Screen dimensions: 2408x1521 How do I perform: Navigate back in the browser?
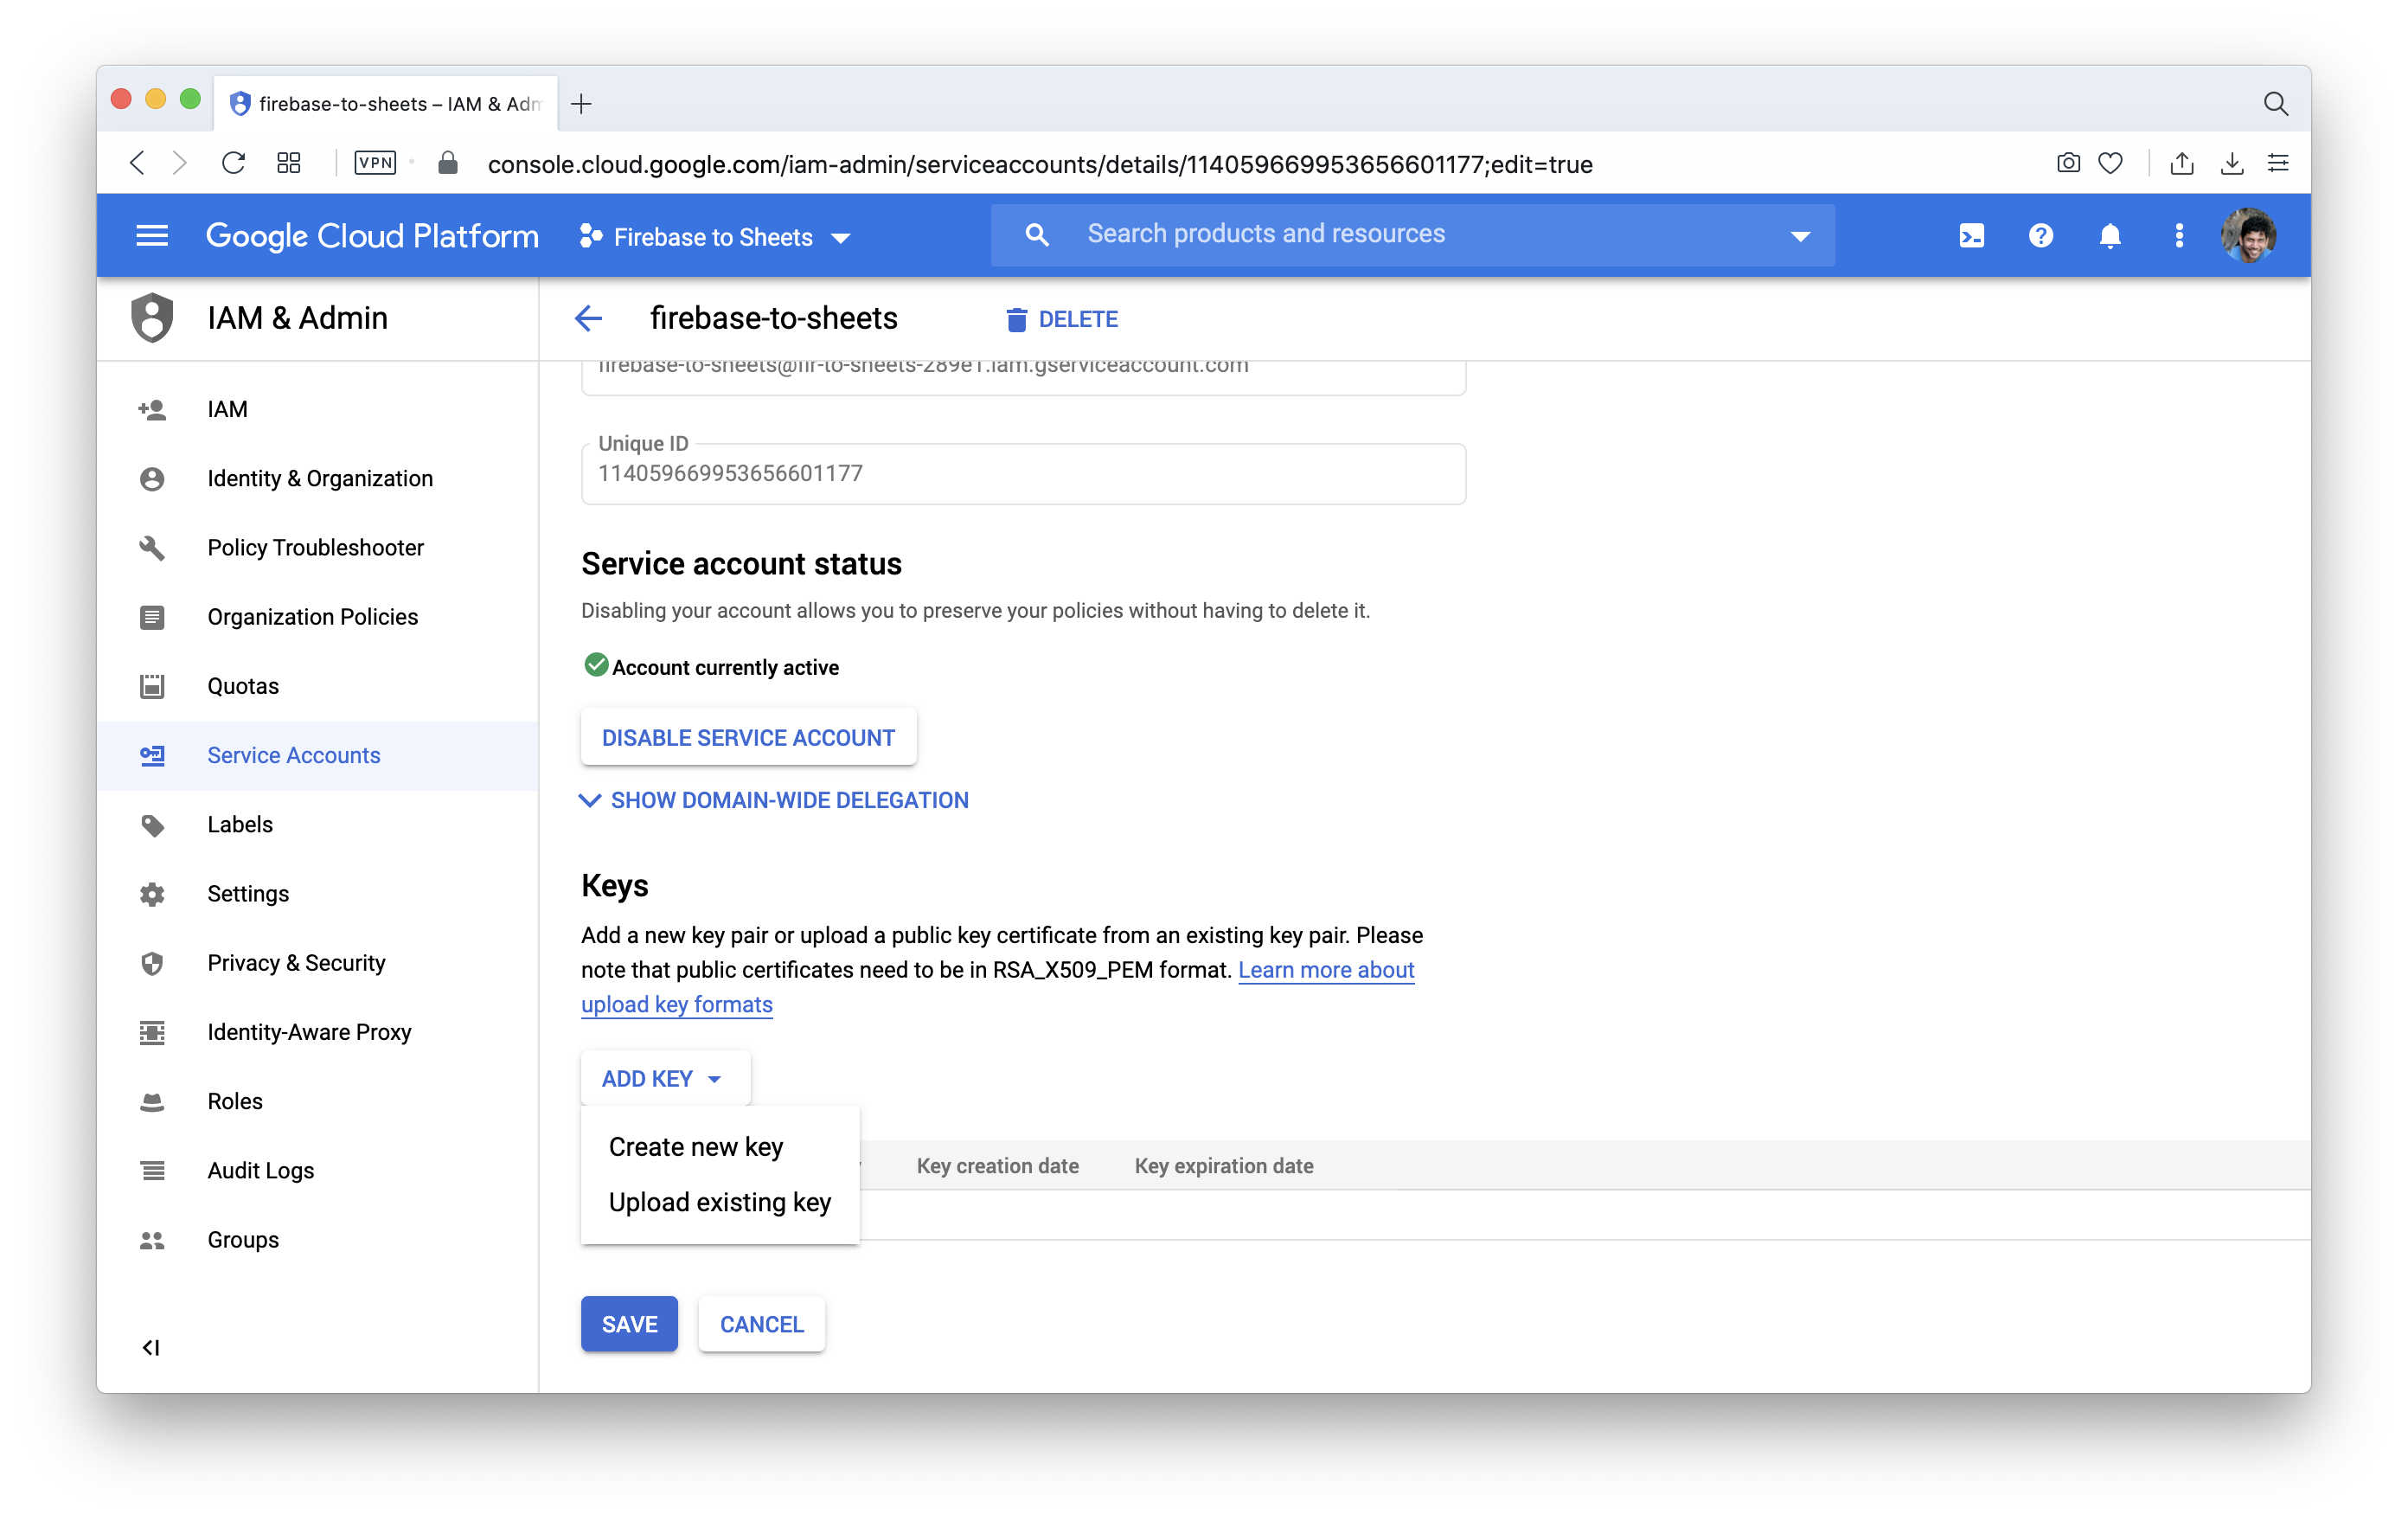137,163
